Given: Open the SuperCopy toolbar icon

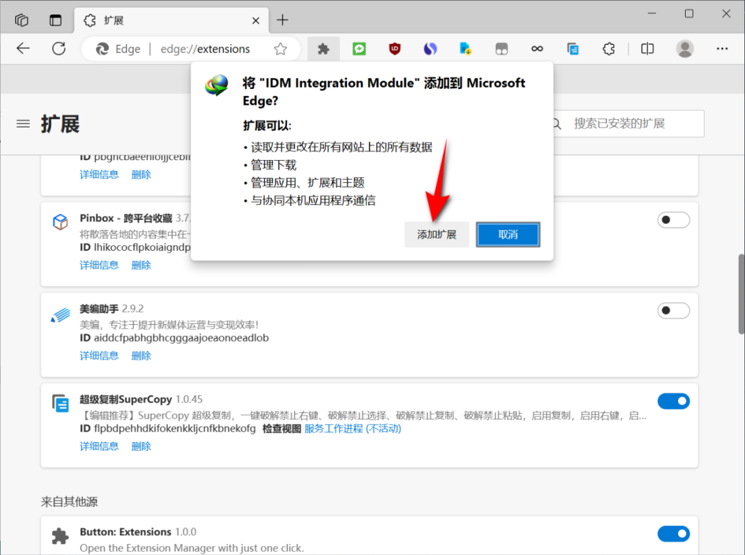Looking at the screenshot, I should pyautogui.click(x=573, y=48).
